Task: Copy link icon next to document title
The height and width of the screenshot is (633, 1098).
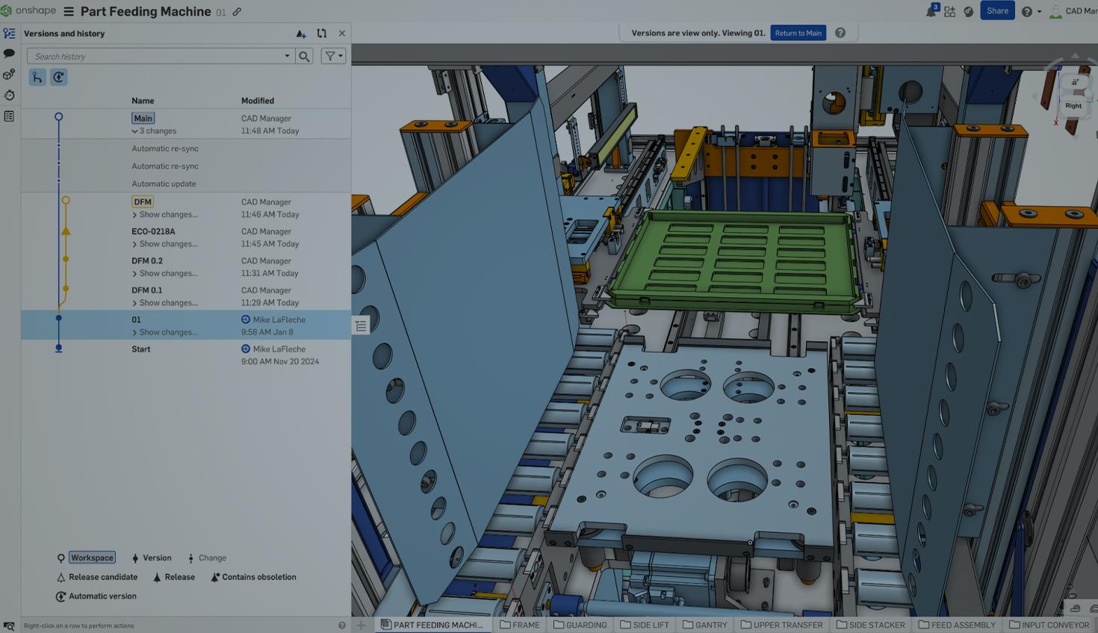Action: [237, 12]
